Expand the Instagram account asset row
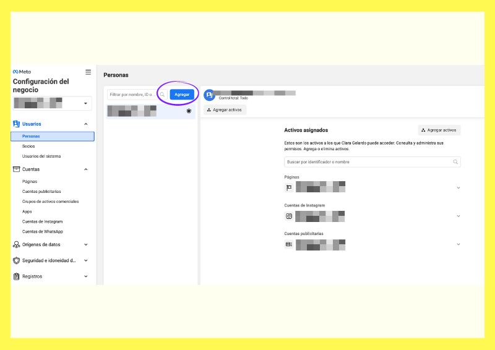 [x=458, y=216]
